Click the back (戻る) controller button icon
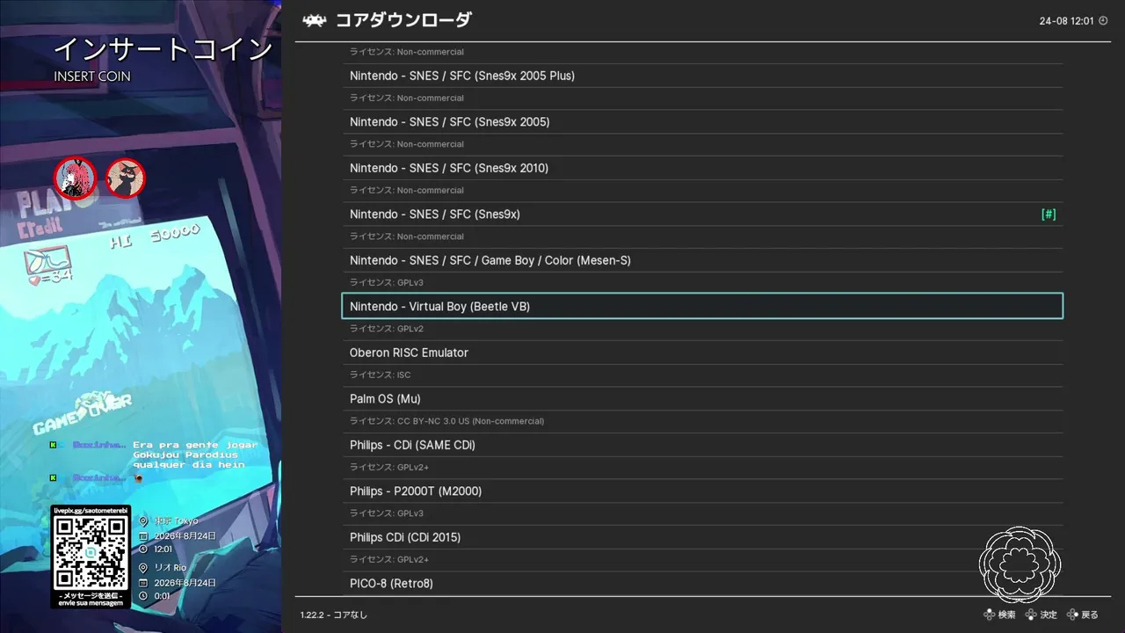Image resolution: width=1125 pixels, height=633 pixels. coord(1072,615)
